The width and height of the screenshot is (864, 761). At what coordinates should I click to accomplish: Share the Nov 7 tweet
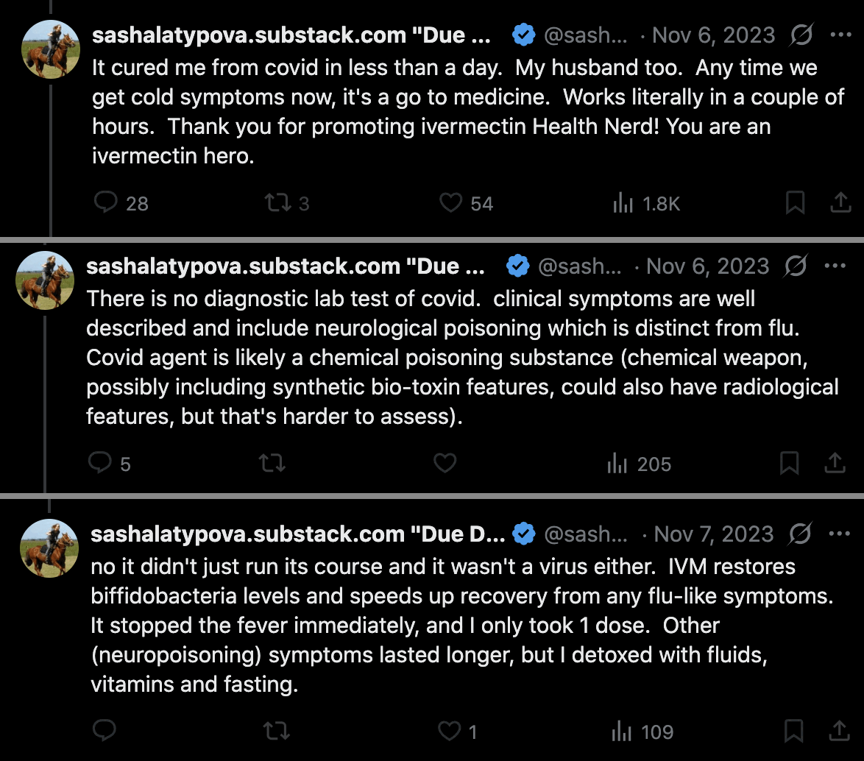pyautogui.click(x=840, y=731)
